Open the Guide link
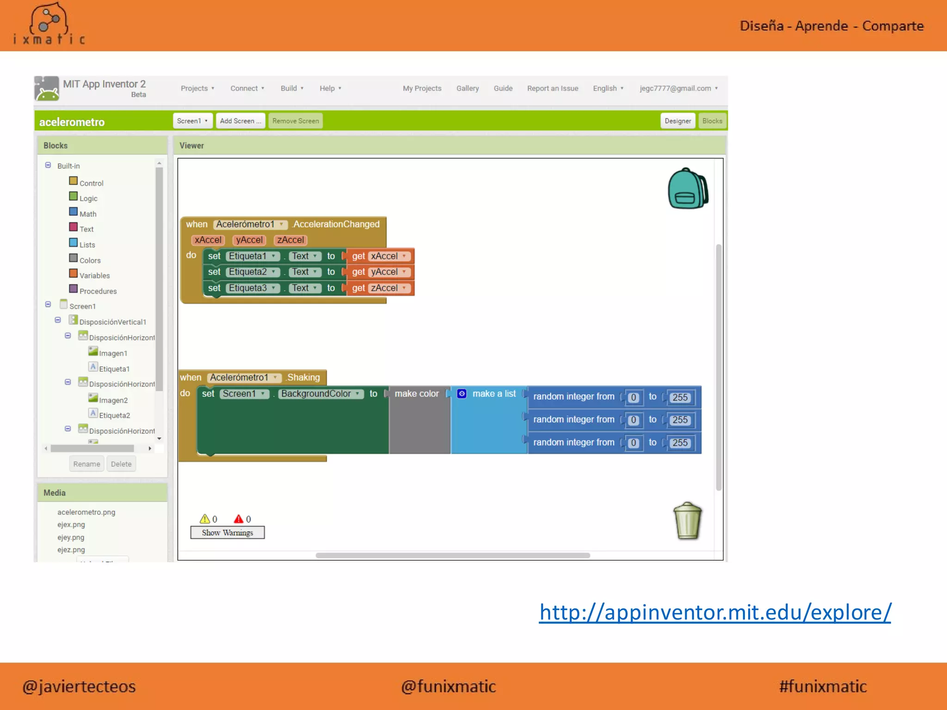 503,88
